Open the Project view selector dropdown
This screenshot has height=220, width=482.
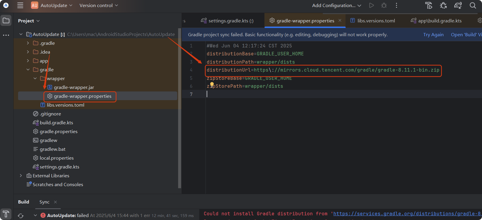[29, 21]
